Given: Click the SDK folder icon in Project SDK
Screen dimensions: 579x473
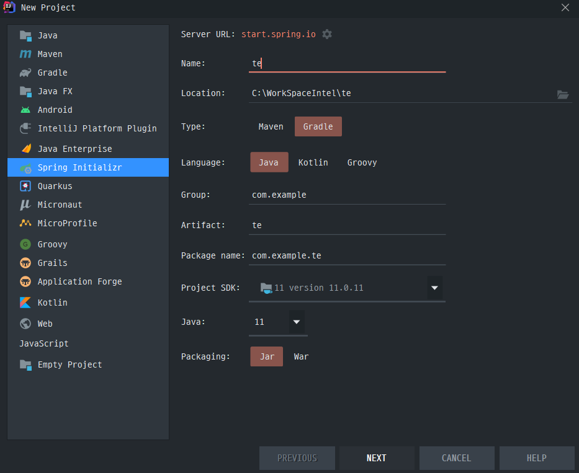Looking at the screenshot, I should 266,288.
